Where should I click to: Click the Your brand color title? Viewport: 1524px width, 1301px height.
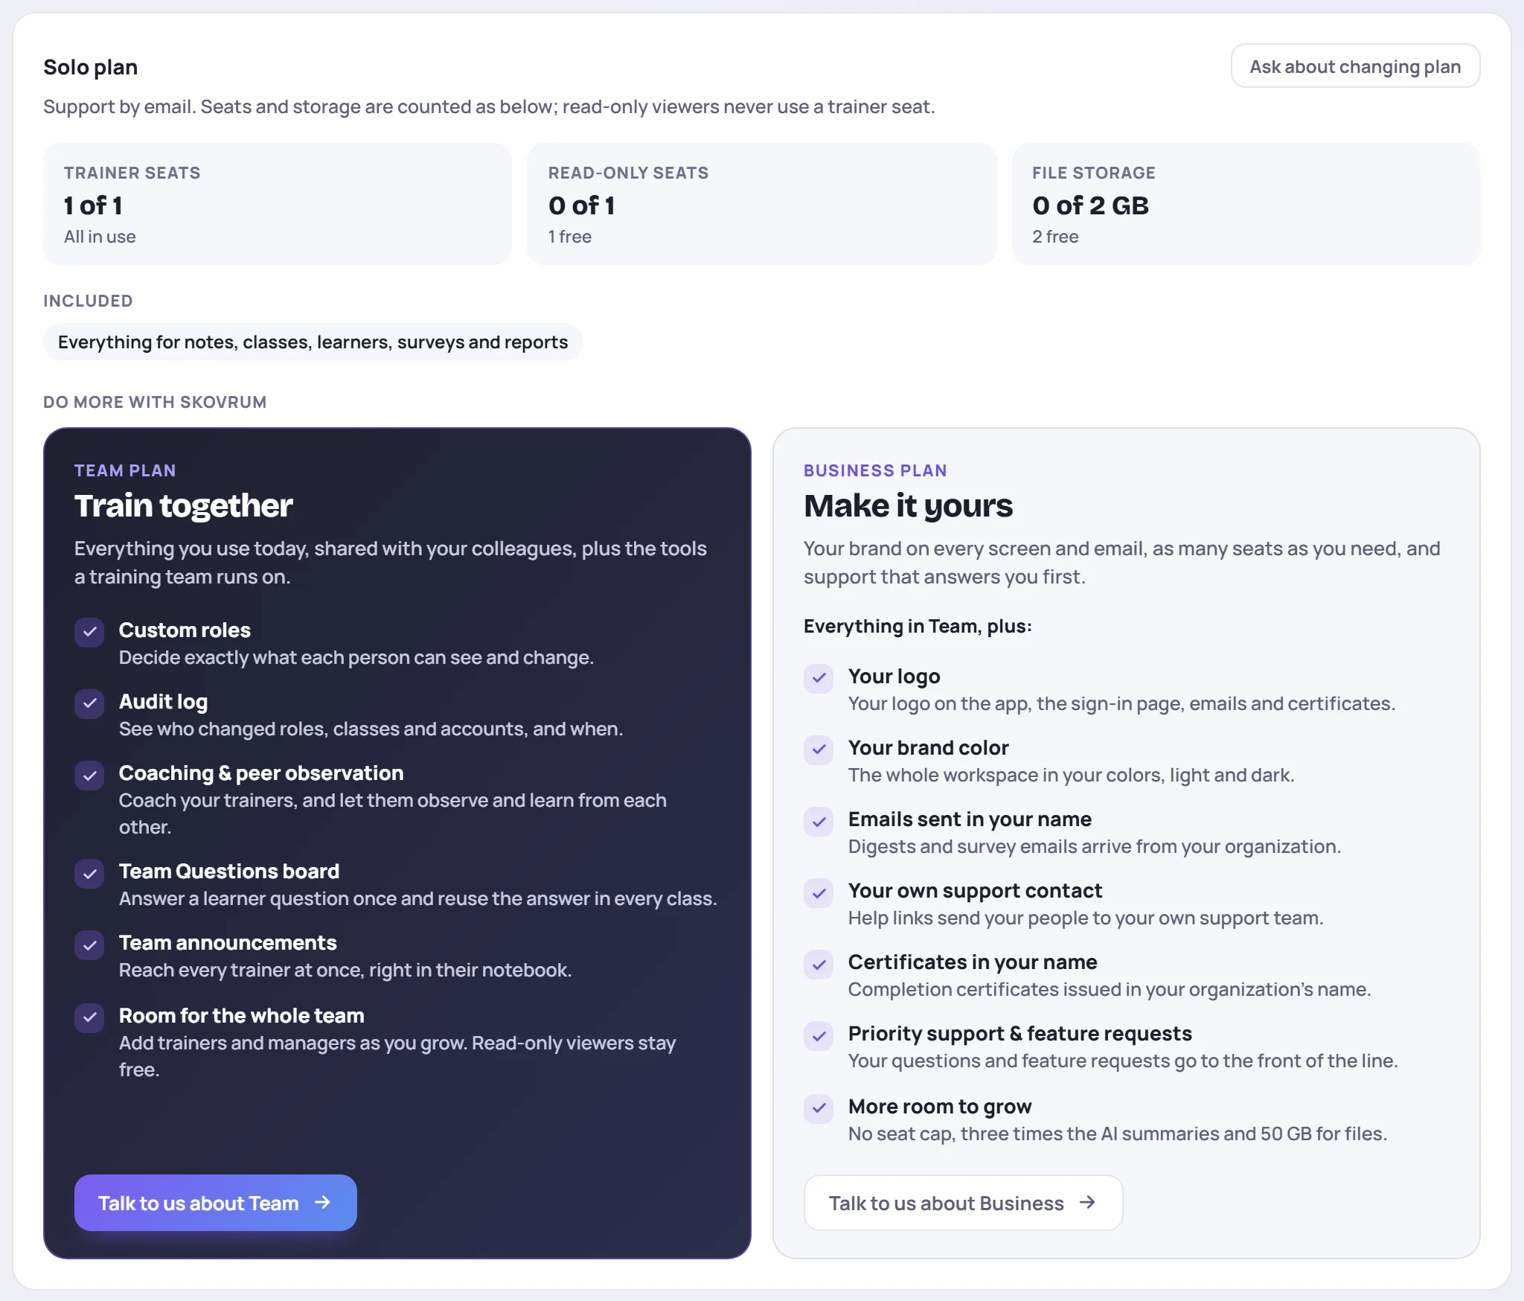[x=929, y=747]
